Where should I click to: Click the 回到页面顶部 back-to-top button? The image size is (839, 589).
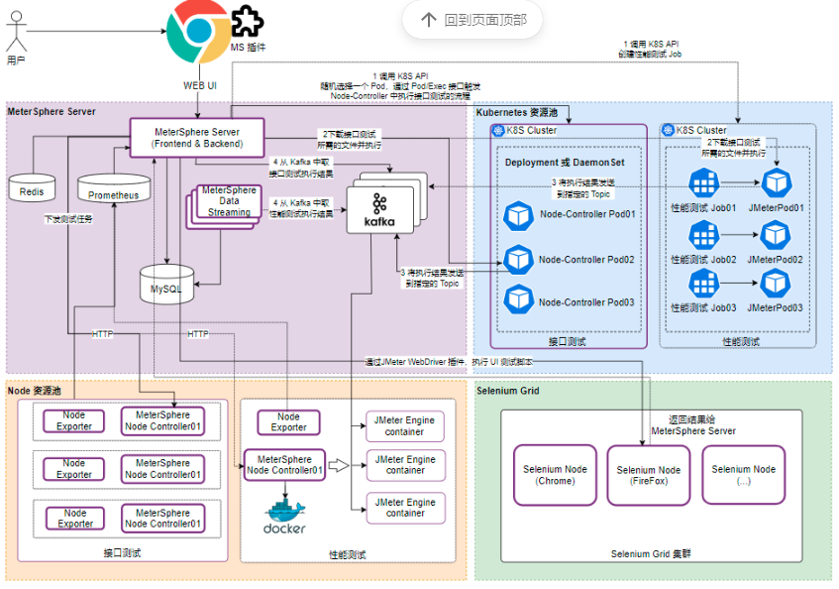click(472, 20)
